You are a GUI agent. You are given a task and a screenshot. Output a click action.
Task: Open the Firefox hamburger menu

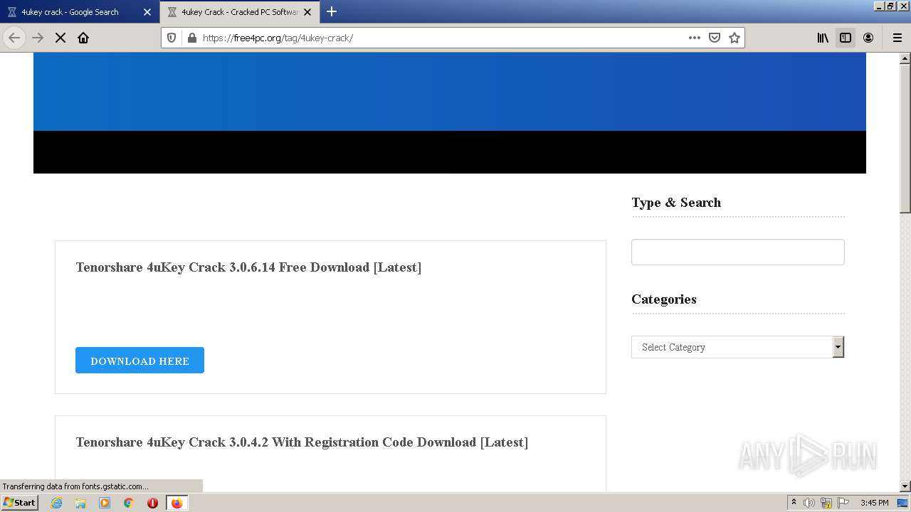pos(897,38)
